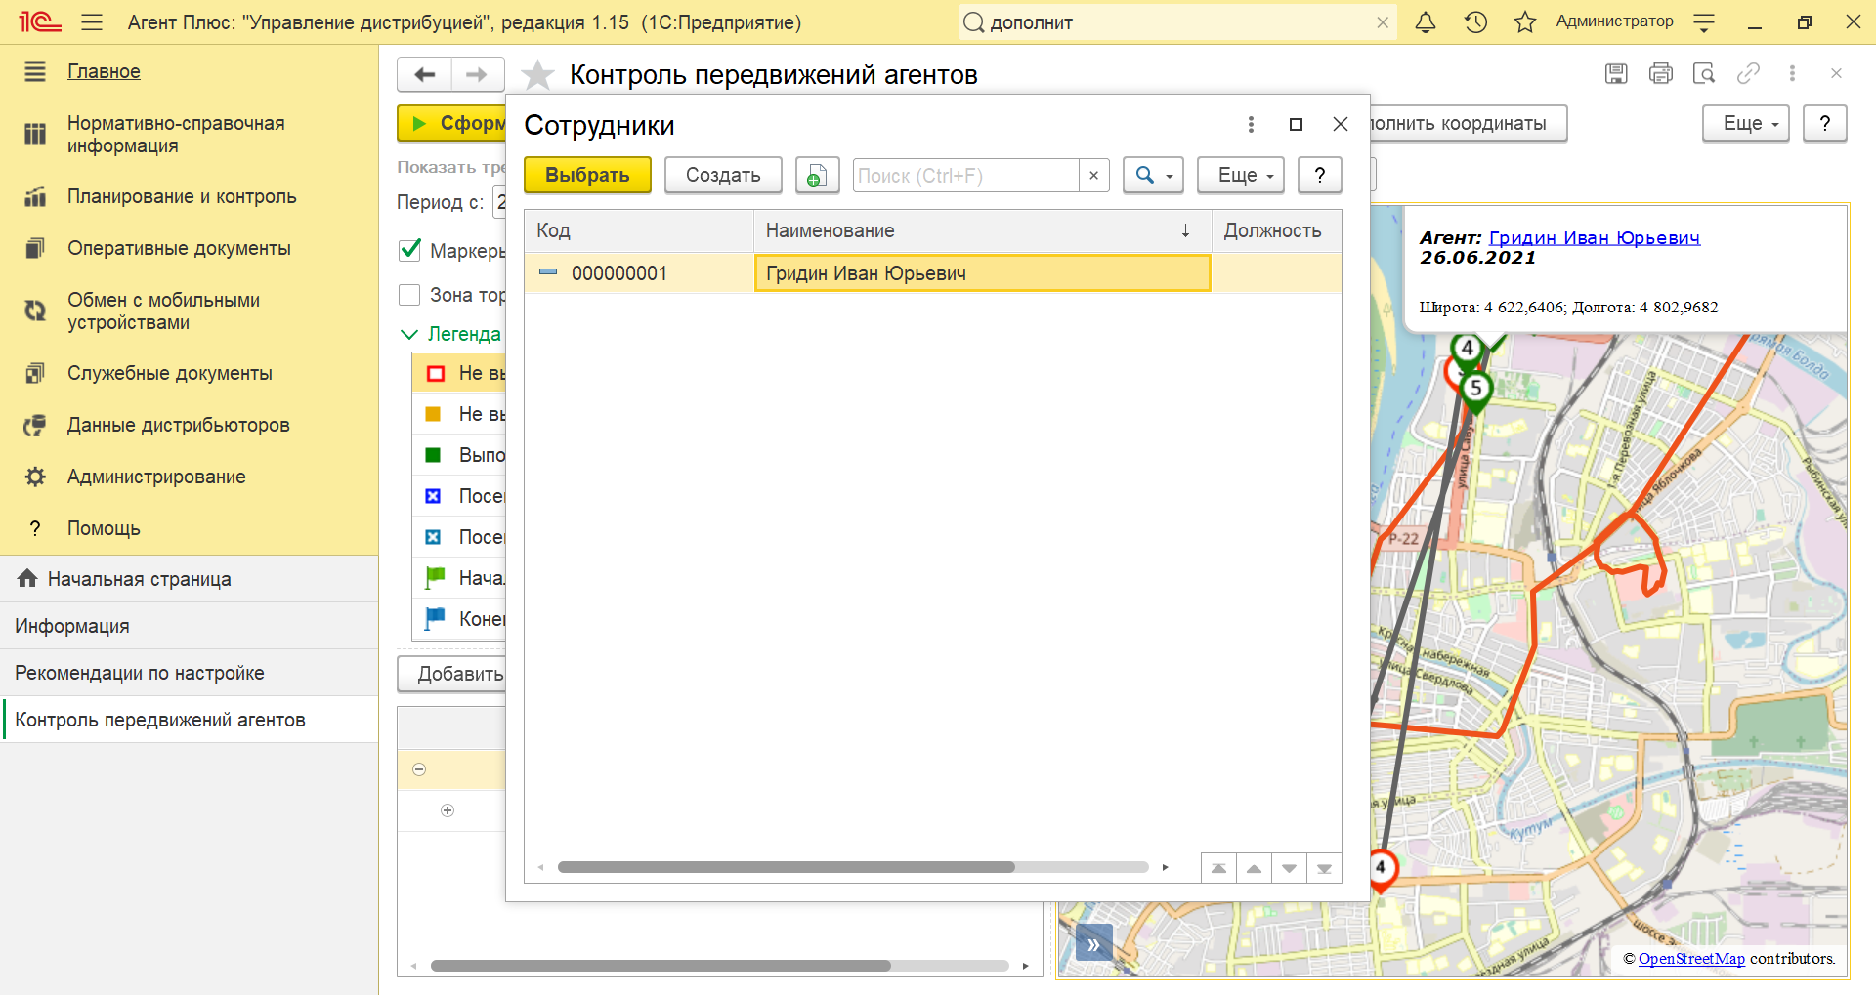Open report window options three-dot icon

(1792, 73)
